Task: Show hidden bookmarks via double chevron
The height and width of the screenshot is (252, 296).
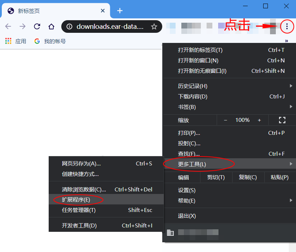Action: (287, 41)
